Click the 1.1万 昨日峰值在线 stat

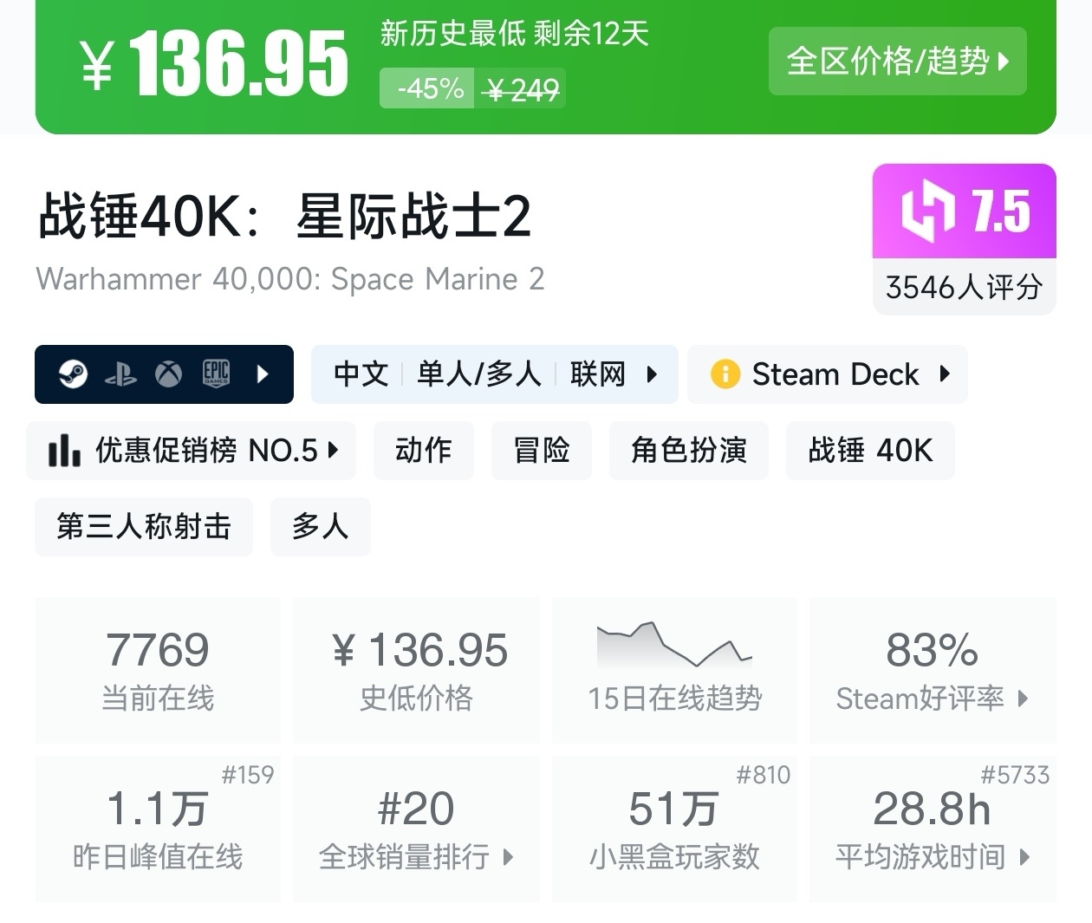158,829
